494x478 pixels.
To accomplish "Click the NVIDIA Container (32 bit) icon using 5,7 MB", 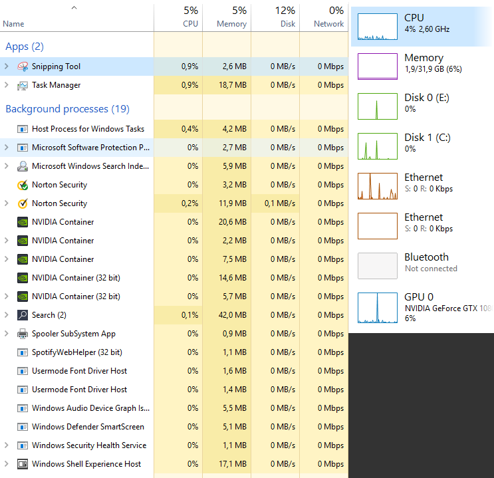I will click(23, 297).
